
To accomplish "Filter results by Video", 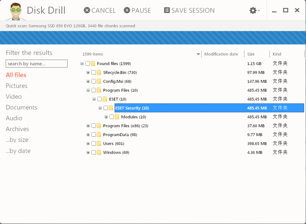I will (14, 96).
